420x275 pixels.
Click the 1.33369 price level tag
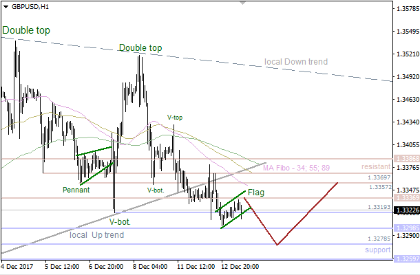coord(405,198)
